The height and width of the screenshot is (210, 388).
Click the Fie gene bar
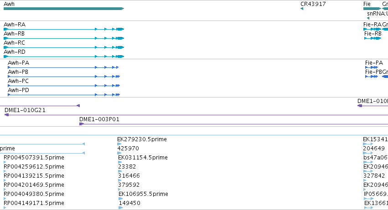[x=372, y=9]
